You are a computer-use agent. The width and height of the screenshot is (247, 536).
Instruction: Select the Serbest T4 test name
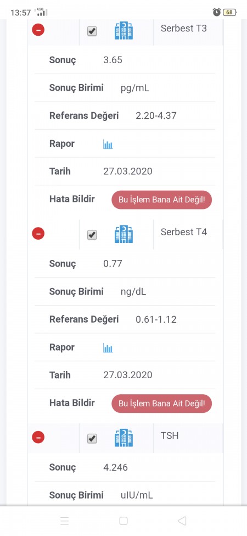pos(183,232)
